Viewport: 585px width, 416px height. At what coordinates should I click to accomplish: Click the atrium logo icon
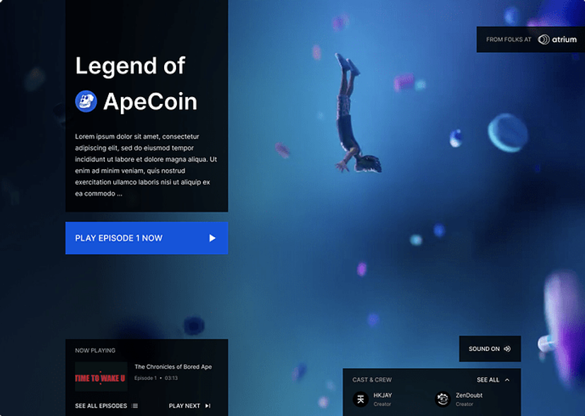pos(543,40)
